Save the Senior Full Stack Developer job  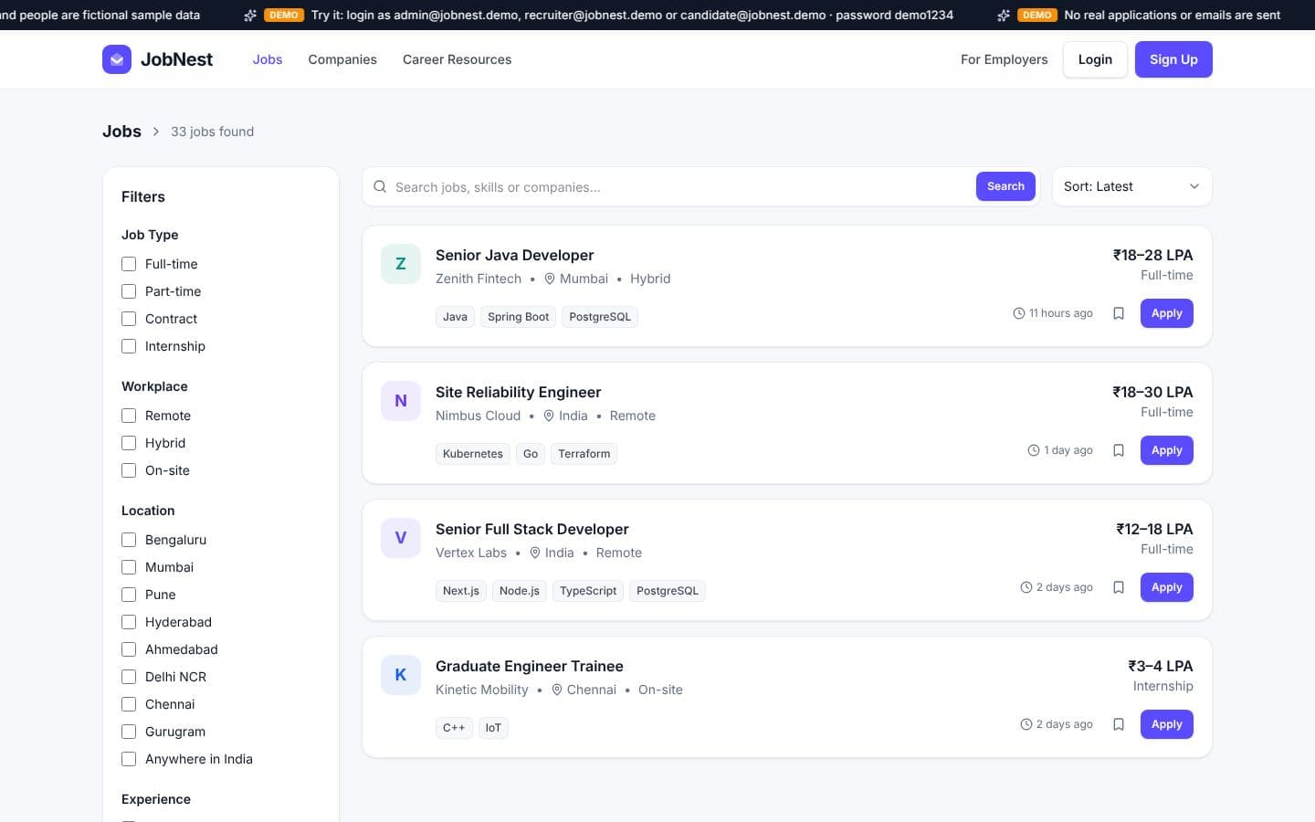1119,587
